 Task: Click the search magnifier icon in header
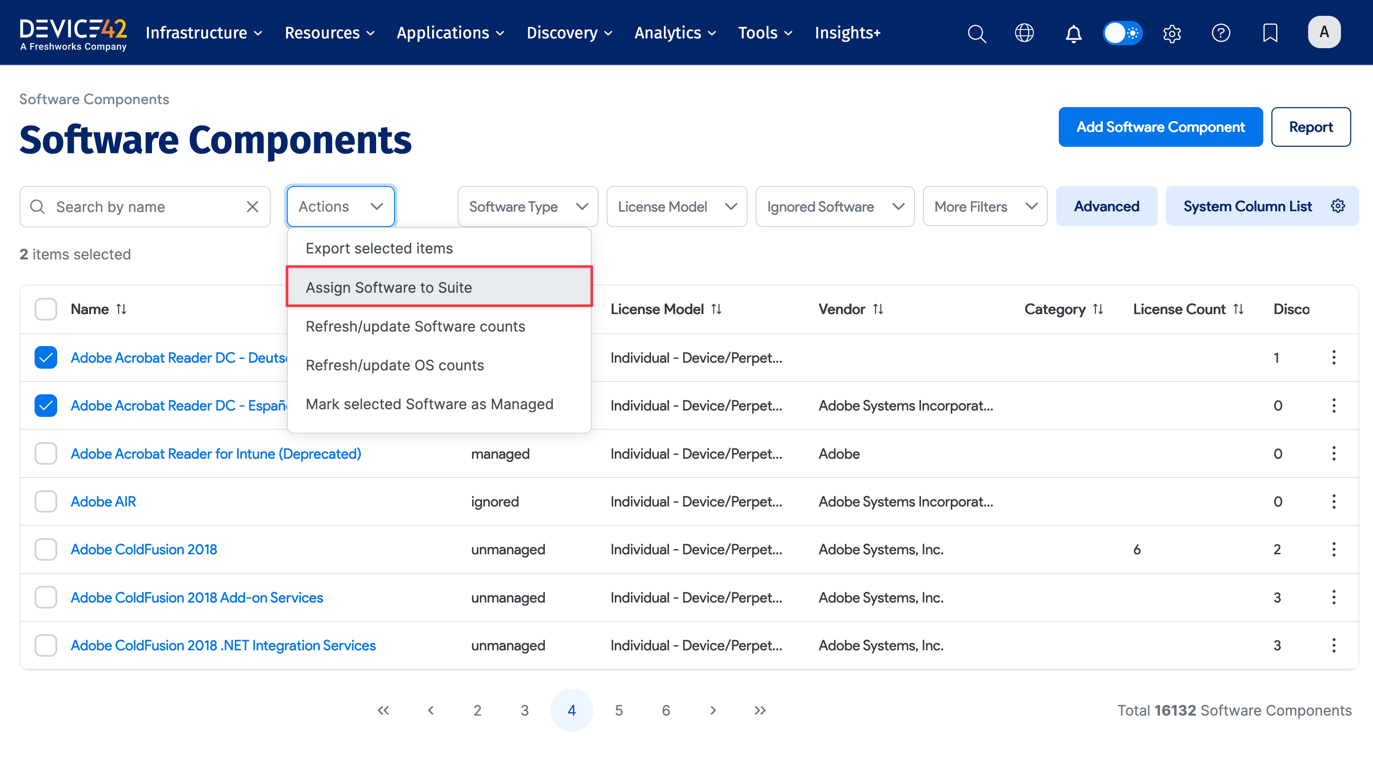pyautogui.click(x=976, y=33)
